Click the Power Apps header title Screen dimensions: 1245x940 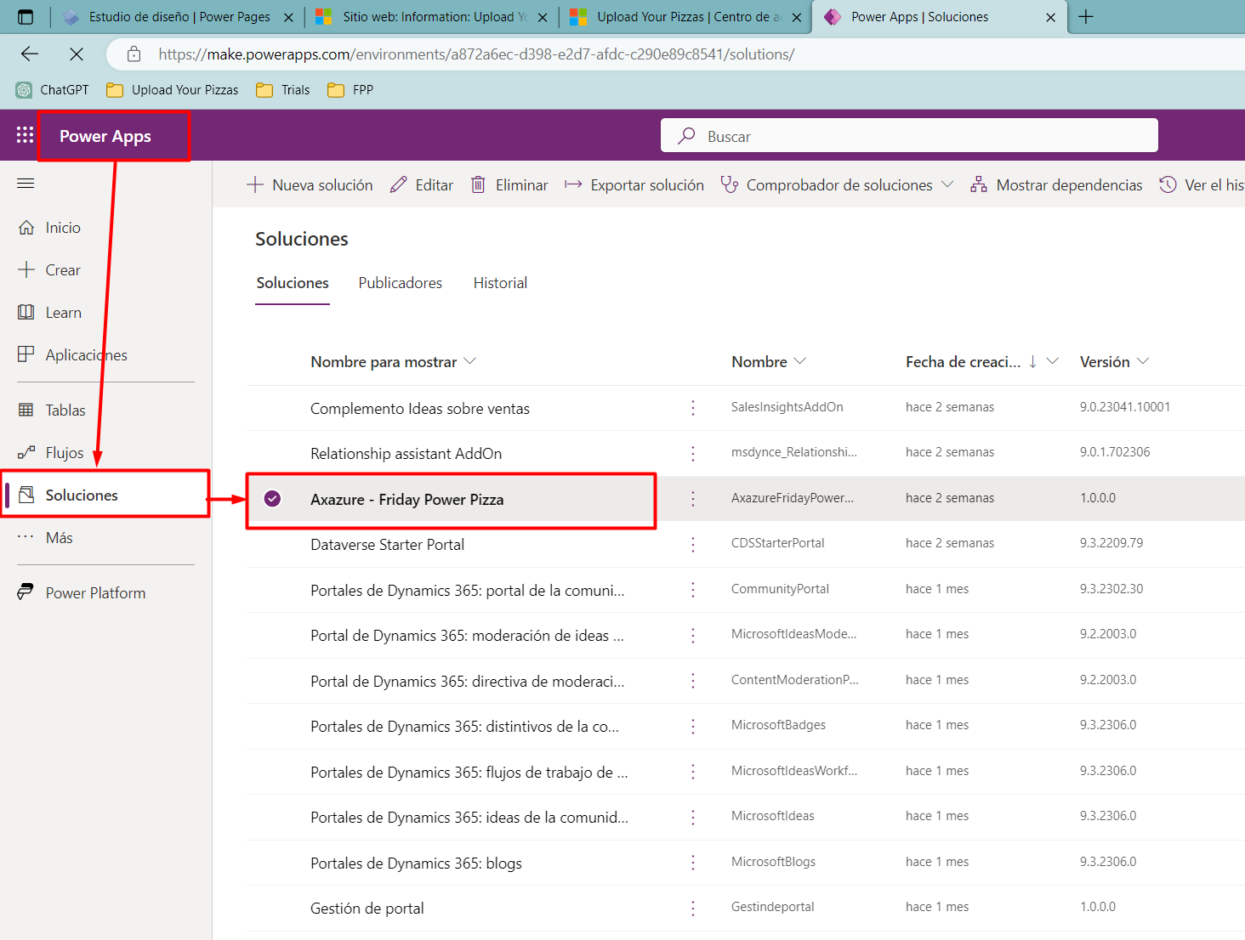coord(105,136)
